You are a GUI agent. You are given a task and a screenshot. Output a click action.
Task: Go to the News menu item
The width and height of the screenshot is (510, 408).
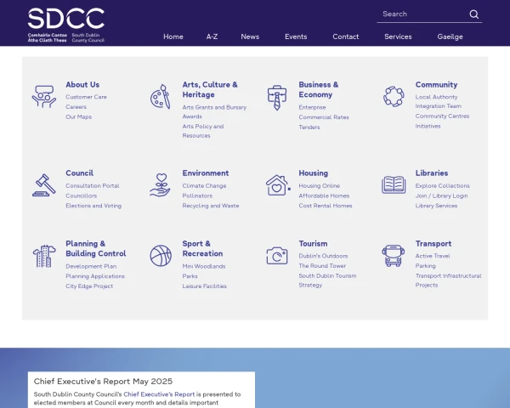click(x=250, y=37)
